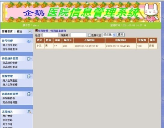Screen dimensions: 164x128
Task: Toggle the 选择状态 checkbox
Action: click(x=89, y=35)
